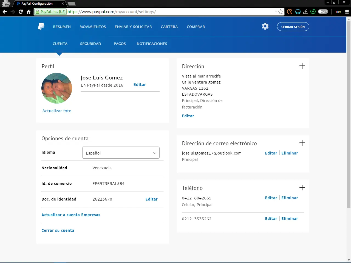
Task: Click the gray download tray extension icon
Action: [306, 12]
